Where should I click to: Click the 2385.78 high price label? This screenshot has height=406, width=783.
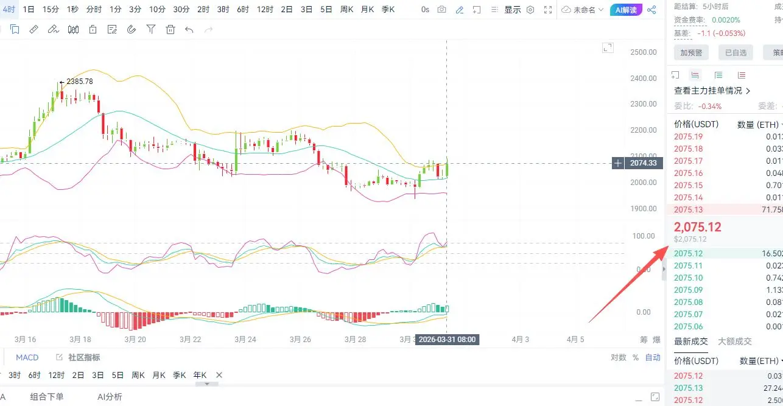pyautogui.click(x=80, y=81)
